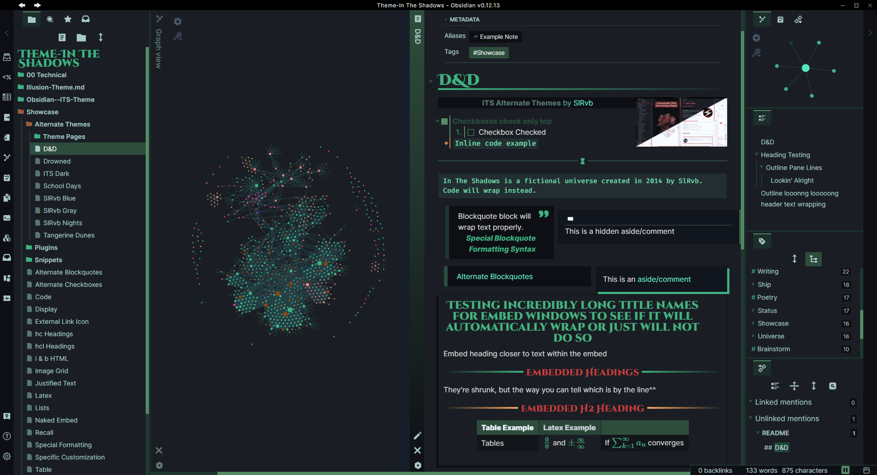Close the D&D note pane

[417, 450]
